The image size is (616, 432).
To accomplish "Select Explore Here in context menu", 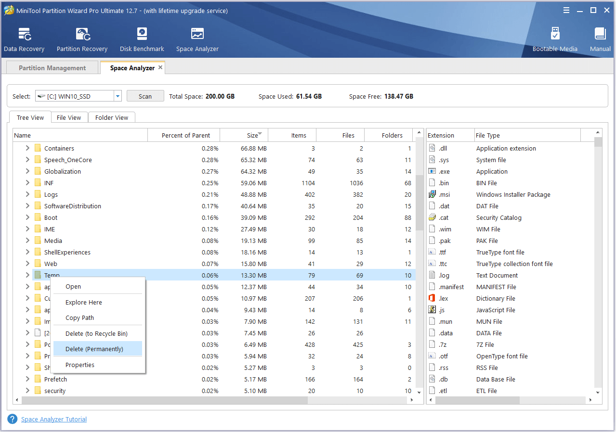I will 98,303.
